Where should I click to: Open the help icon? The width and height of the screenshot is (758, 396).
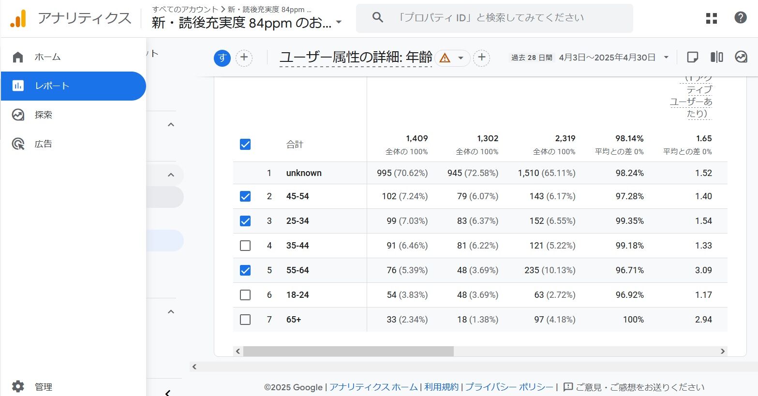(741, 18)
